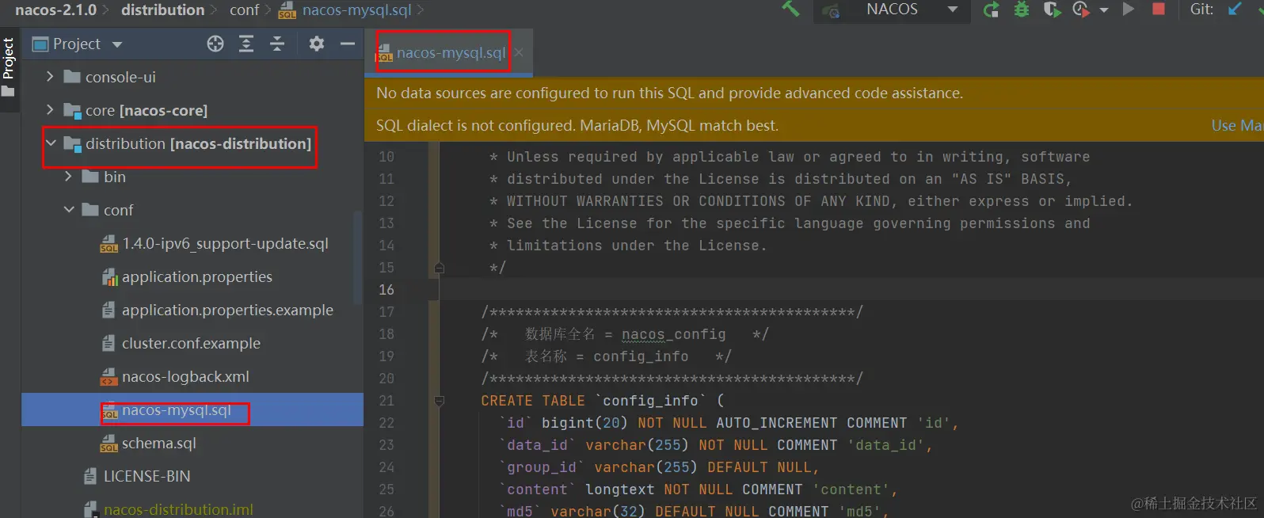Screen dimensions: 1264x518
Task: Open the profiler dropdown arrow
Action: 1103,10
